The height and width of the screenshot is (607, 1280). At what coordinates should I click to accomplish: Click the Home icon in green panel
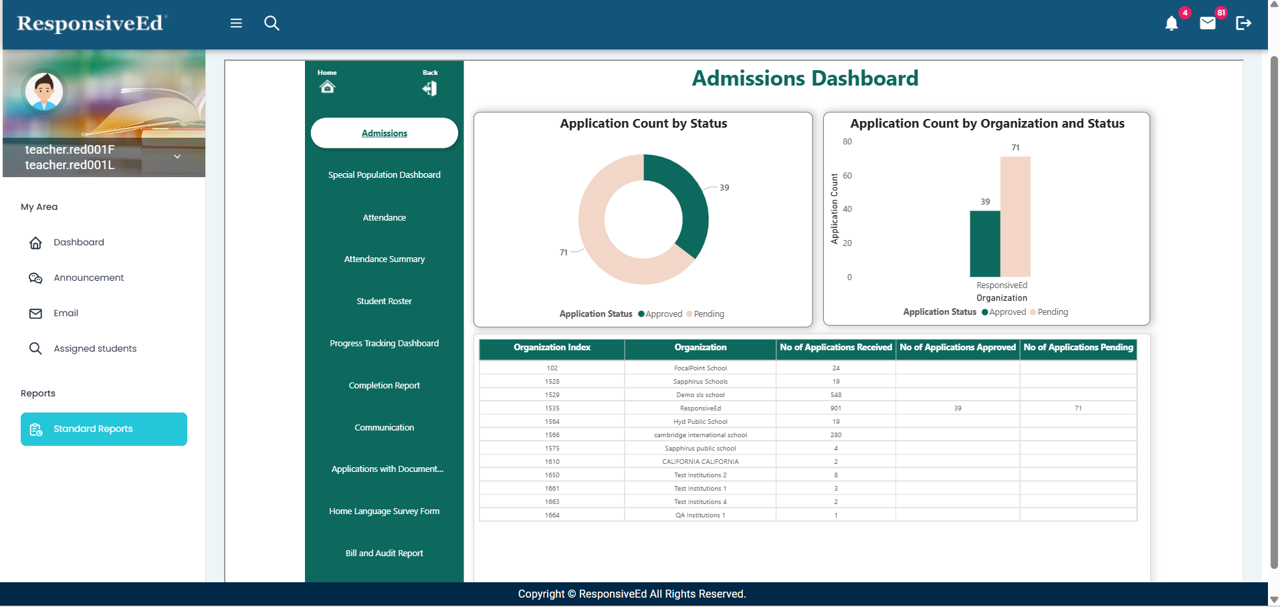(327, 87)
